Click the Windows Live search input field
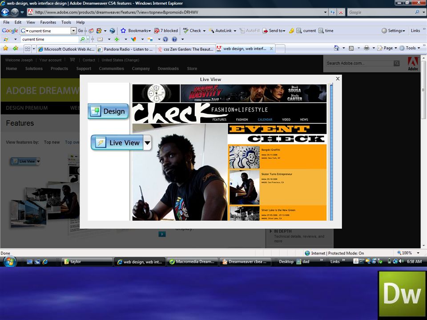Viewport: 427px width, 320px height. coord(49,40)
